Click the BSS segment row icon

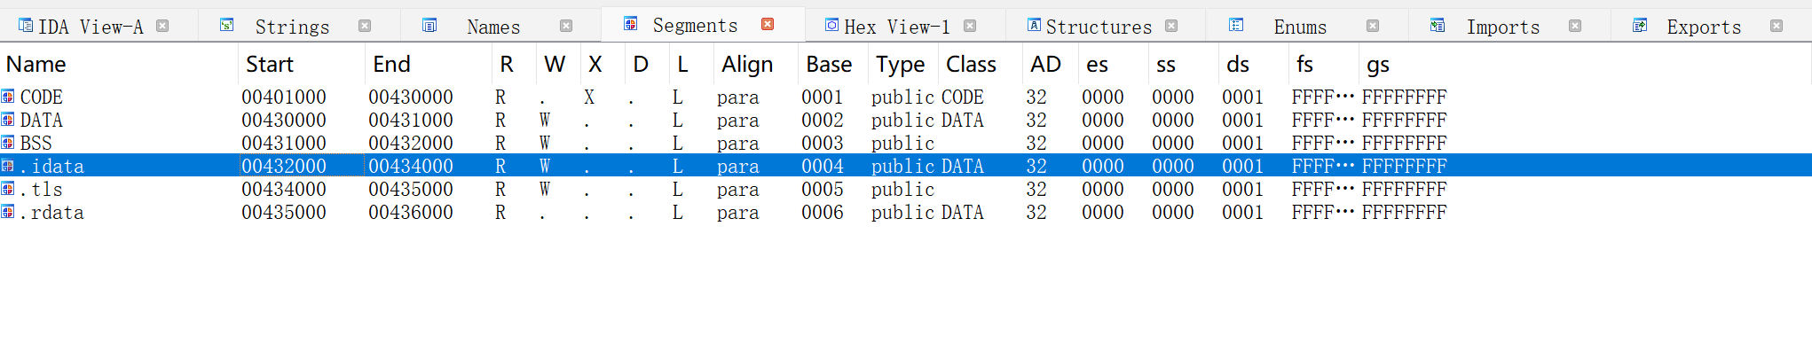click(8, 143)
